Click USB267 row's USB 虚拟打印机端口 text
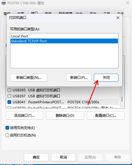 pyautogui.click(x=44, y=96)
